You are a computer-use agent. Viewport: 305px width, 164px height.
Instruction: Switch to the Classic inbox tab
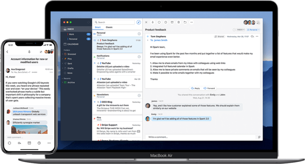109,27
